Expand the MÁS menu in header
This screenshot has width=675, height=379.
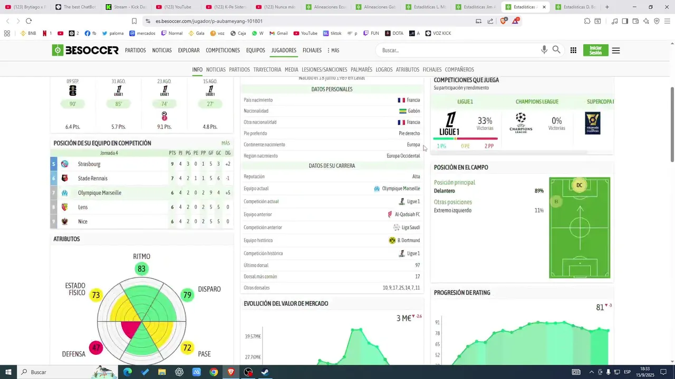tap(333, 51)
